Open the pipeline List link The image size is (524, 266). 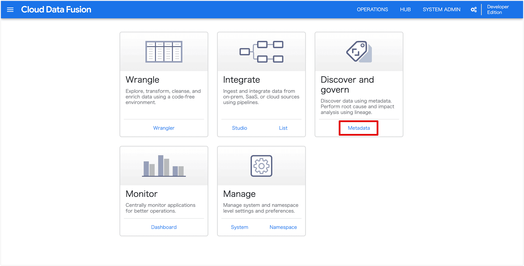tap(283, 128)
